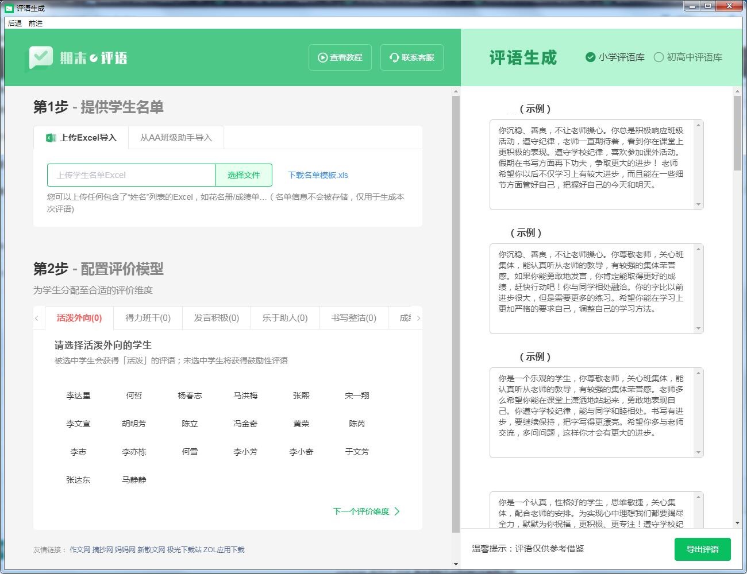Download the 名单模板.xls template
Viewport: 747px width, 574px height.
[317, 175]
